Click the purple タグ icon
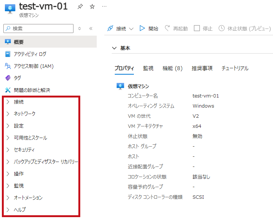This screenshot has height=219, width=273. tap(8, 78)
